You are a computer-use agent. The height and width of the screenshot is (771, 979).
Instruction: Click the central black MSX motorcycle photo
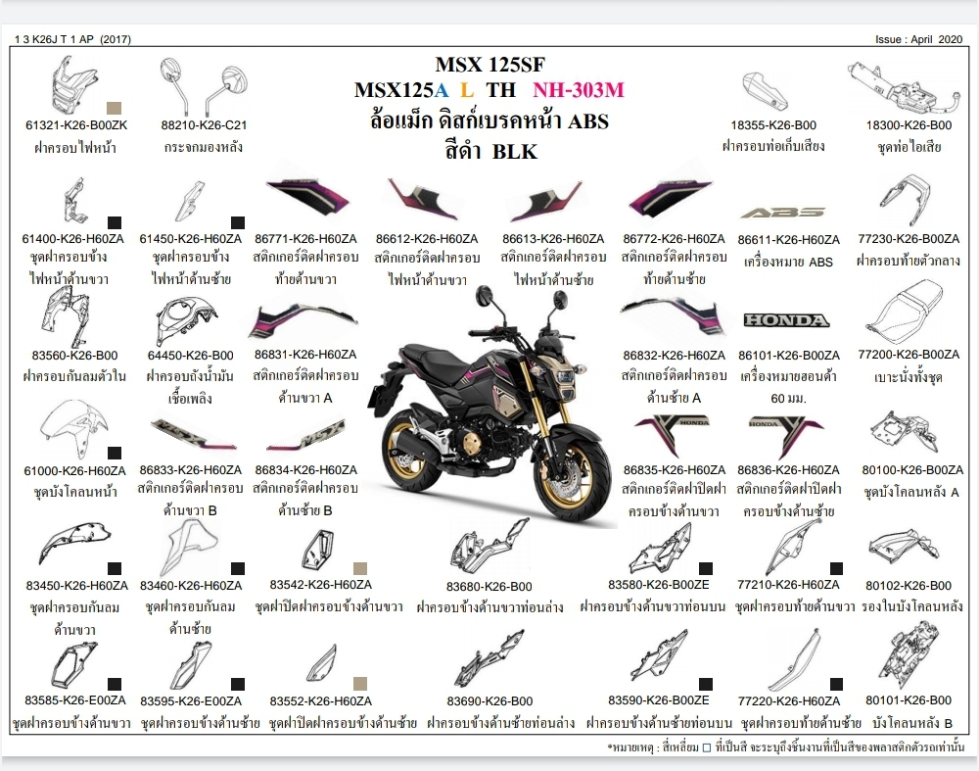coord(490,407)
